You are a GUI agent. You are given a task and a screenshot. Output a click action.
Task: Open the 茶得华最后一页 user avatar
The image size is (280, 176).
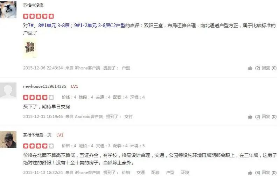(x=8, y=139)
